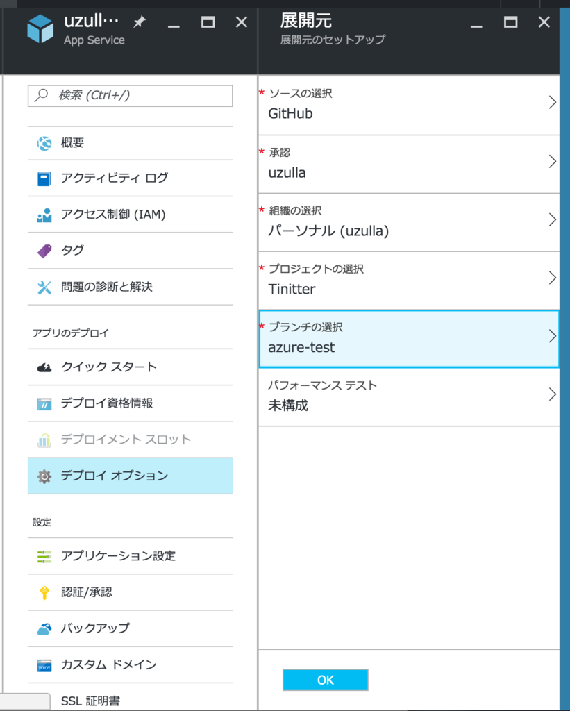
Task: Click the OK button
Action: [325, 680]
